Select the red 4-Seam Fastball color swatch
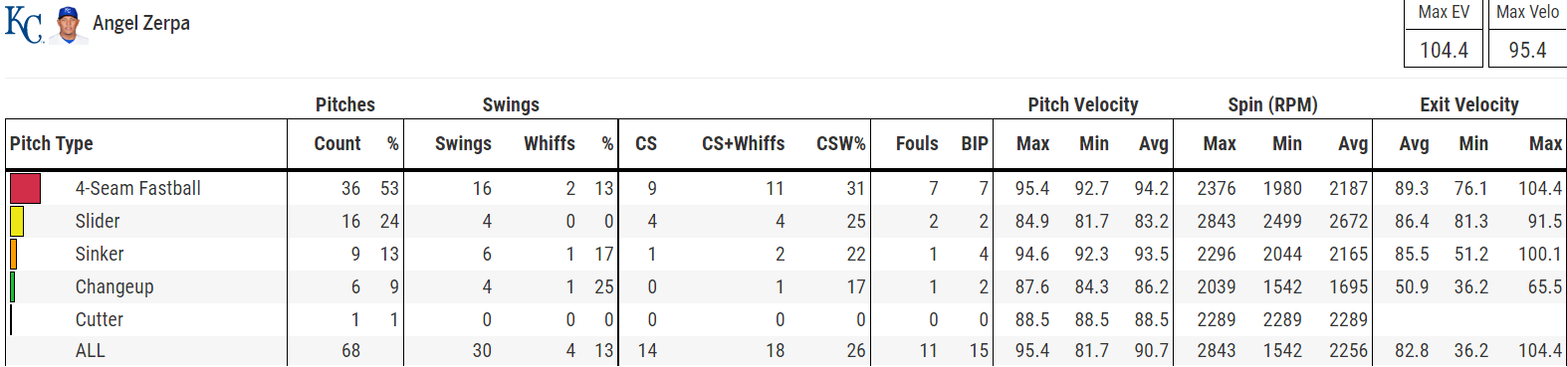1567x367 pixels. click(x=25, y=188)
